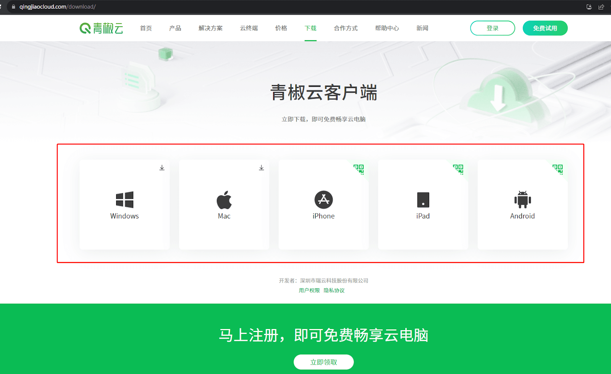
Task: Click the iPad label text
Action: pyautogui.click(x=423, y=216)
